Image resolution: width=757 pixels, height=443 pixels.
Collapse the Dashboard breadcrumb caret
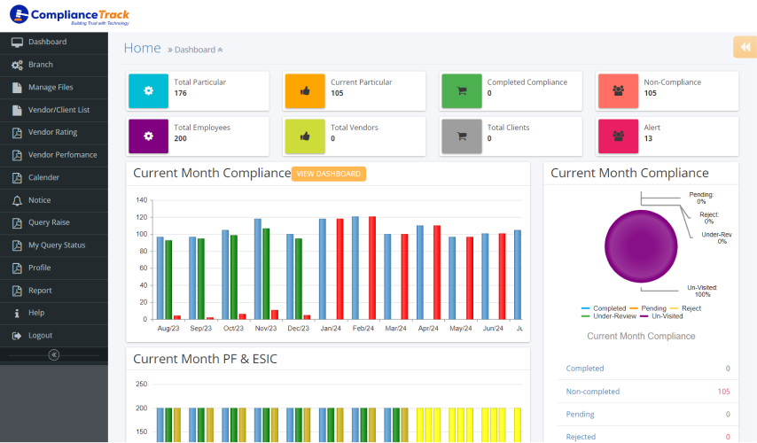tap(220, 51)
